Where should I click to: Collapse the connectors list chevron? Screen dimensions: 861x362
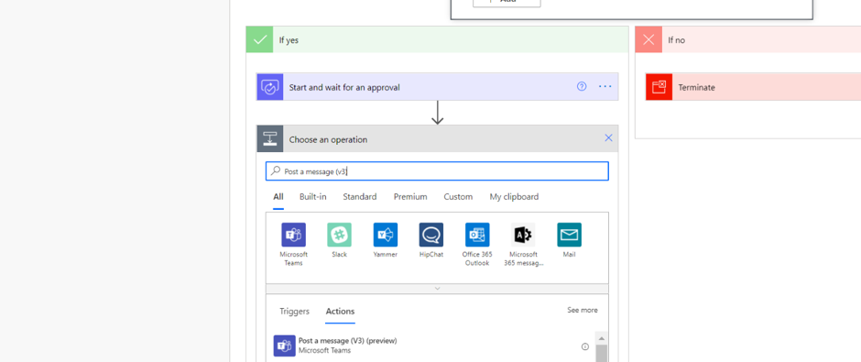(x=437, y=289)
